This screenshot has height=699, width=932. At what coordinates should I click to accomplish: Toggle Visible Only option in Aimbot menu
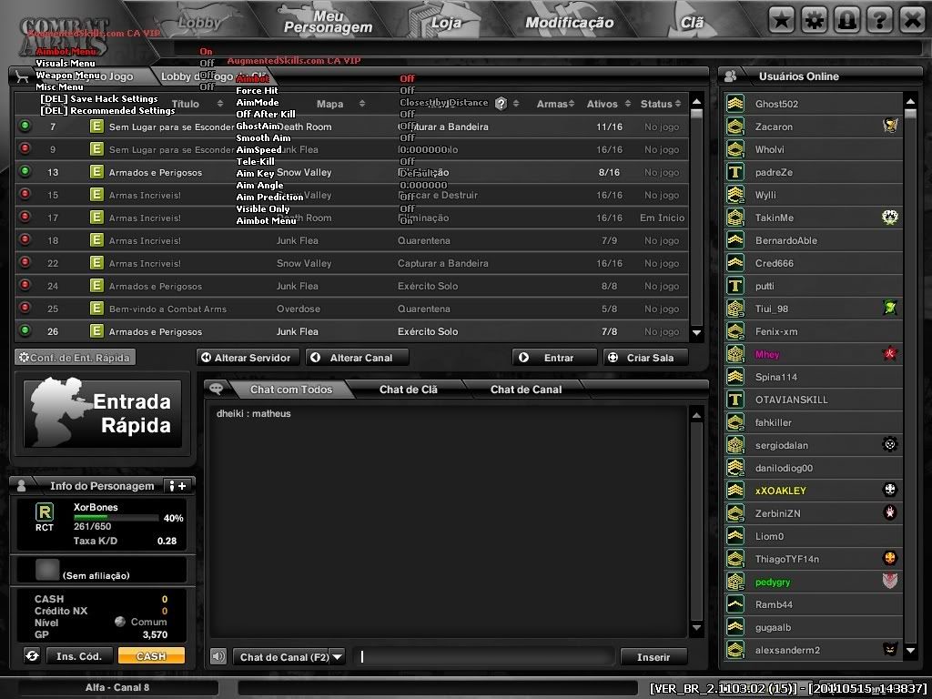tap(263, 208)
